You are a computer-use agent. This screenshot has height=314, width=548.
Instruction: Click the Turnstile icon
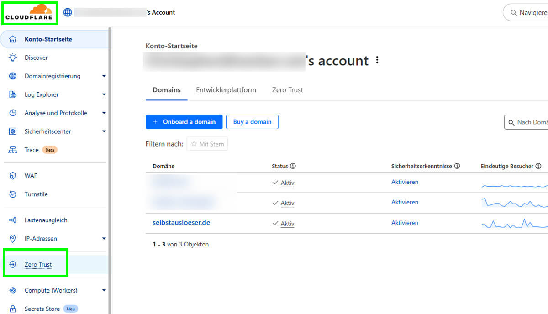(x=13, y=194)
